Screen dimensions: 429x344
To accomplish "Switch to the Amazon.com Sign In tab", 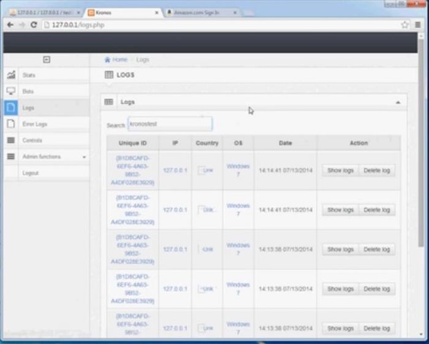I will (202, 12).
